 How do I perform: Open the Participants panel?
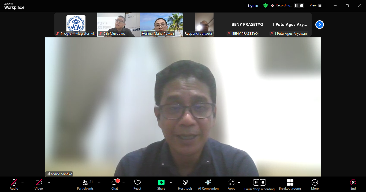point(85,185)
